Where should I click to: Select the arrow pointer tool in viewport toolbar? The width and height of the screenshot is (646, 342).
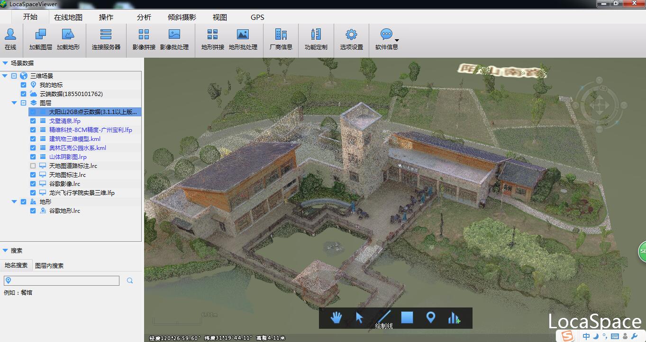(359, 317)
